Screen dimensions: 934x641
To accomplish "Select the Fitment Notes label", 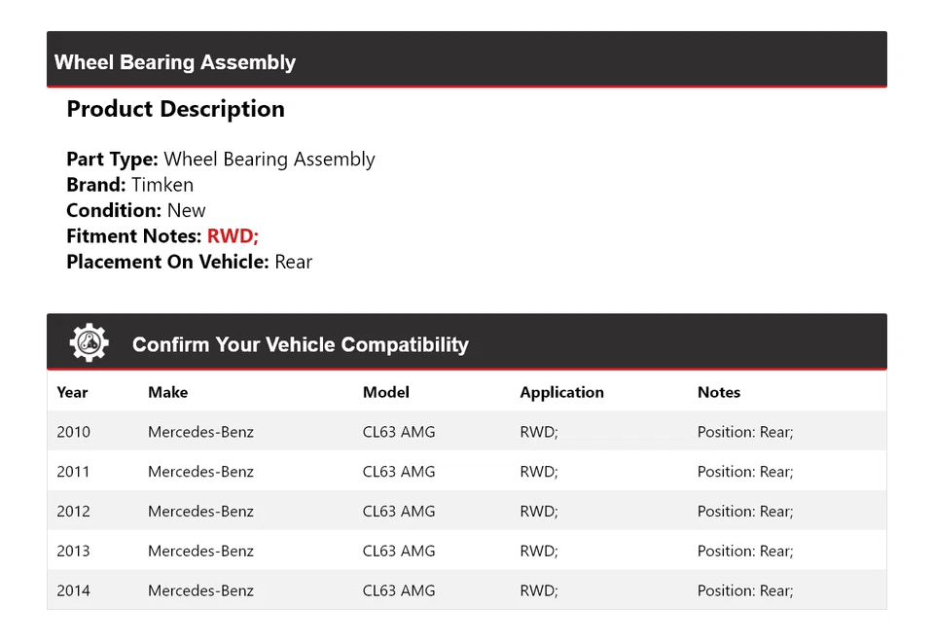I will point(132,235).
